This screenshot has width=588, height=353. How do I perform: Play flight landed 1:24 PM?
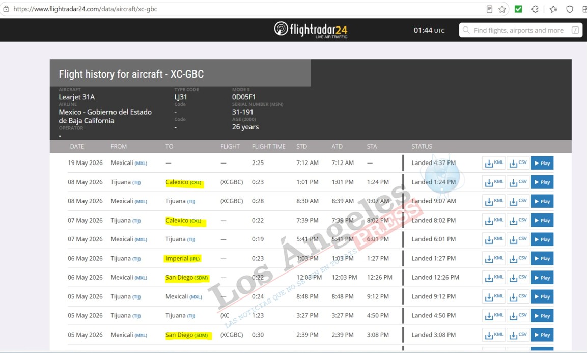[x=542, y=182]
